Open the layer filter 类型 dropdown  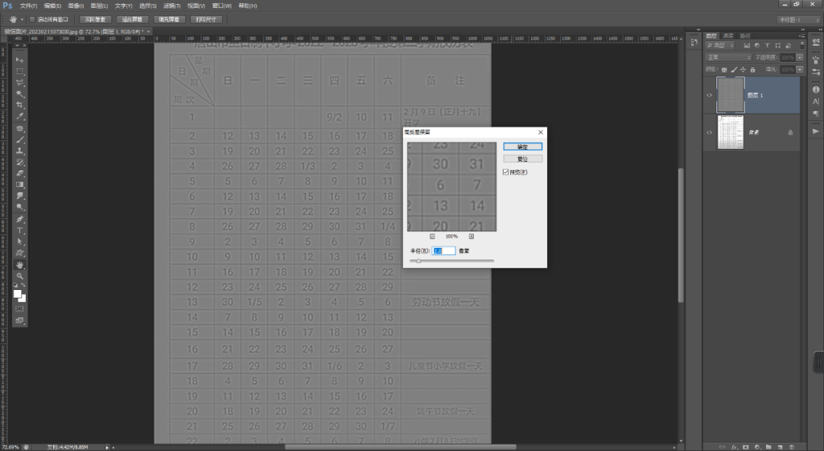(721, 46)
